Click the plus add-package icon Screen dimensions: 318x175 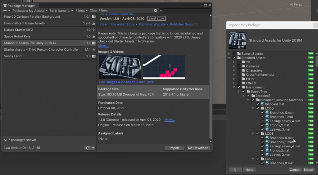(x=5, y=11)
